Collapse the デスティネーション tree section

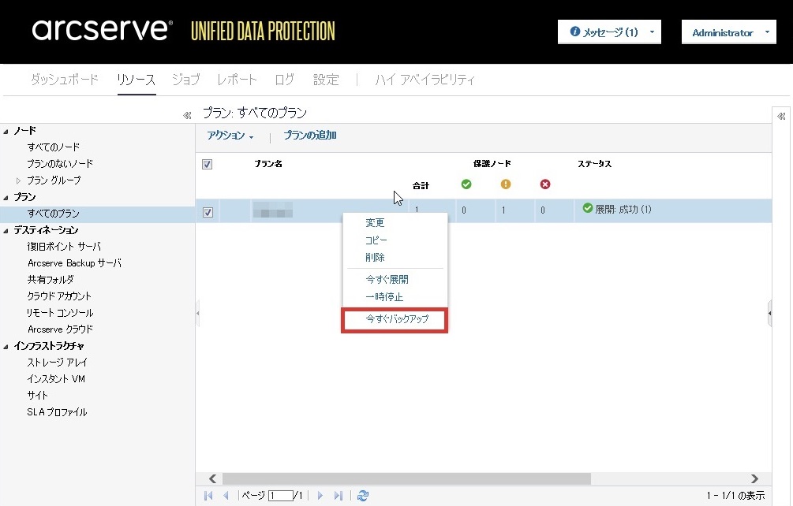pyautogui.click(x=6, y=231)
